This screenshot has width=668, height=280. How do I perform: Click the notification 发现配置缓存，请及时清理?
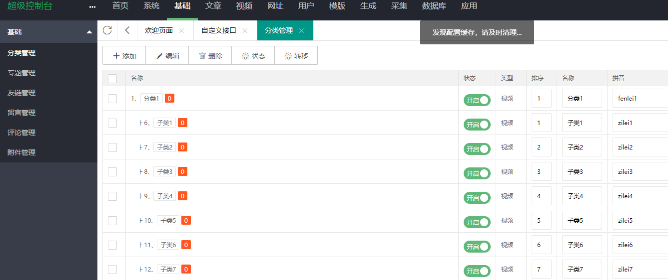[477, 32]
